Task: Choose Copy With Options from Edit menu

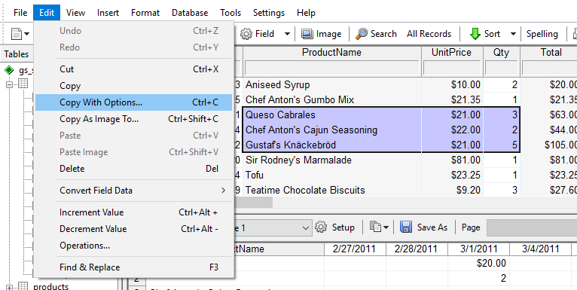Action: 133,102
